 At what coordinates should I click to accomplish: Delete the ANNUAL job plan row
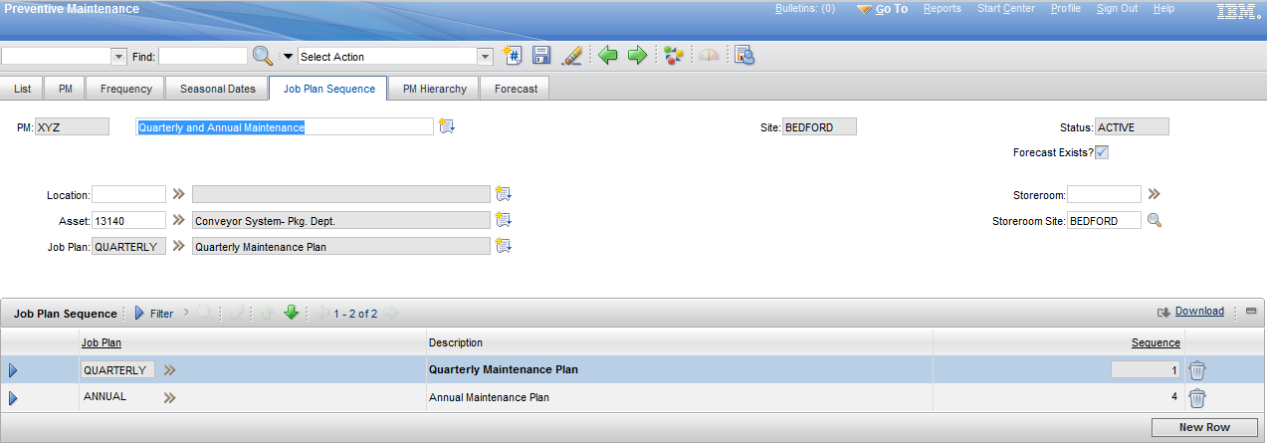pos(1197,398)
